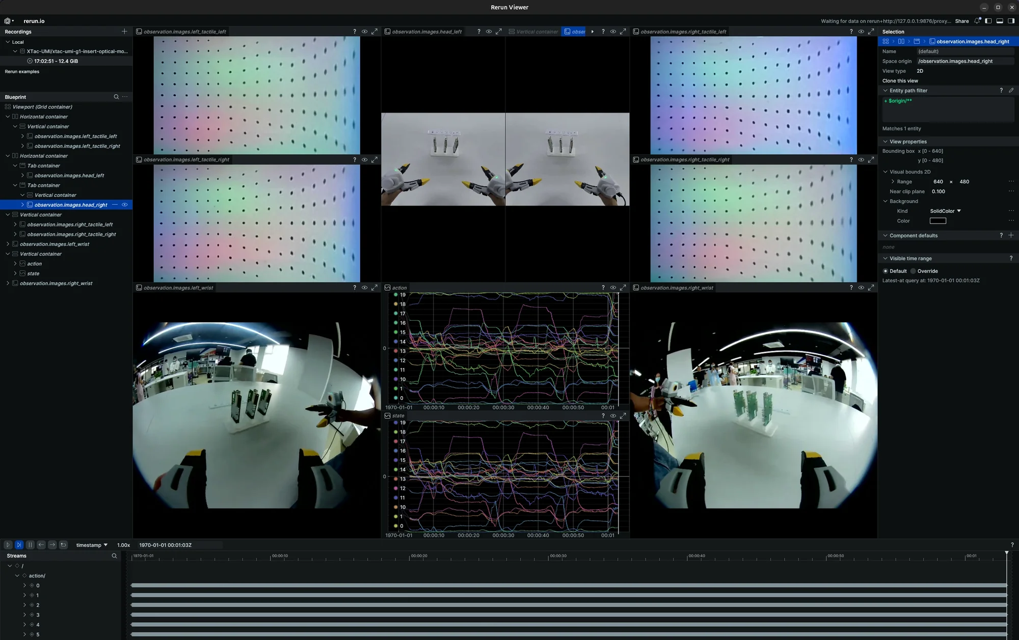Expand the state entry in blueprint tree
The width and height of the screenshot is (1019, 640).
(x=15, y=273)
